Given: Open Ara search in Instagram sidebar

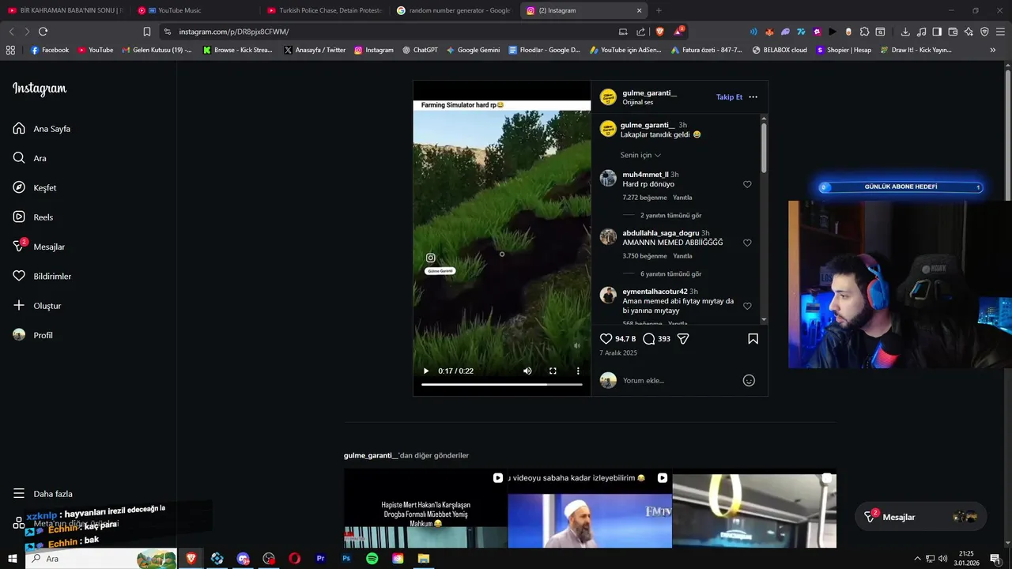Looking at the screenshot, I should (x=30, y=158).
